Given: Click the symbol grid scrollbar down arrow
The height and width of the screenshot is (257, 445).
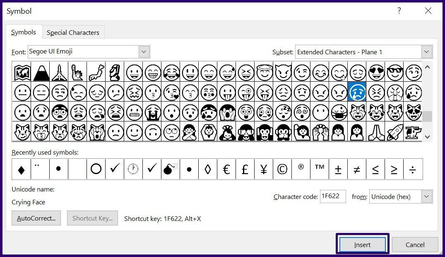Looking at the screenshot, I should click(x=427, y=136).
